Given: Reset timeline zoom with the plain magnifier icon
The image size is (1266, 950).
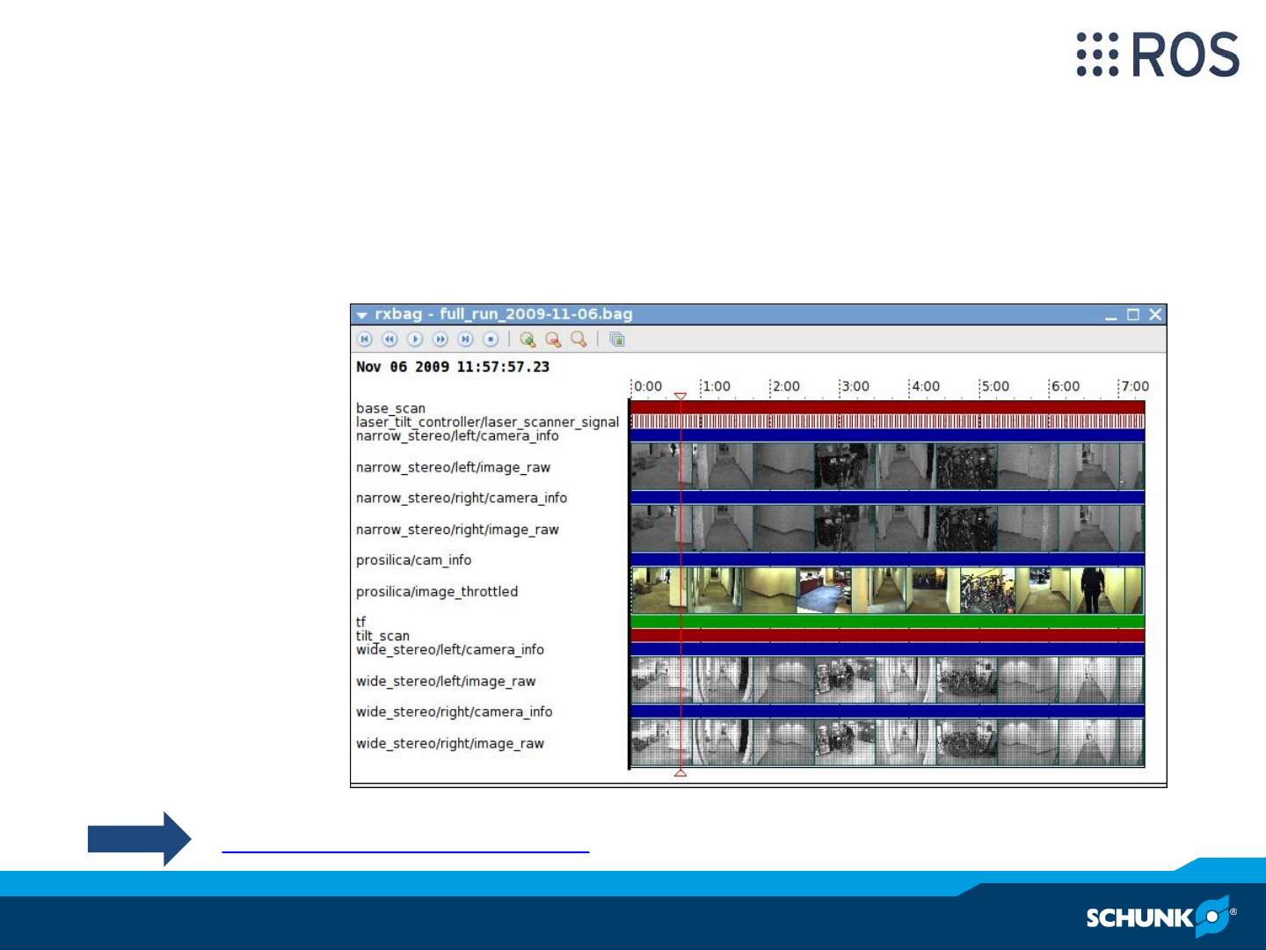Looking at the screenshot, I should coord(578,340).
